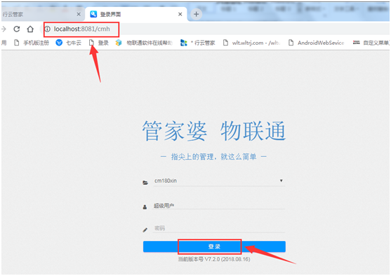Image resolution: width=391 pixels, height=276 pixels.
Task: Close the 登录界面 tab
Action: click(x=180, y=15)
